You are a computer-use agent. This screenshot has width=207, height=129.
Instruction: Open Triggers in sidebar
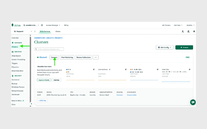[14, 63]
